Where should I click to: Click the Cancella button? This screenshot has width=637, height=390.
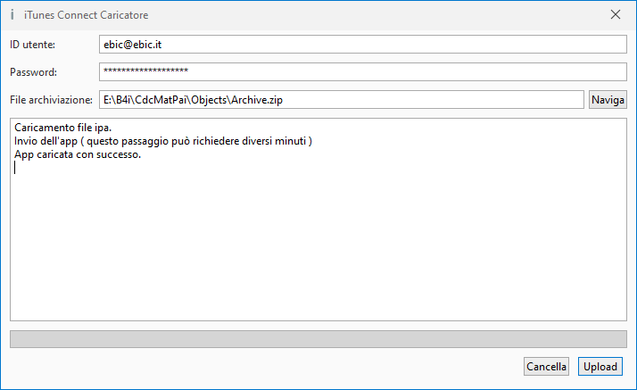pos(546,367)
